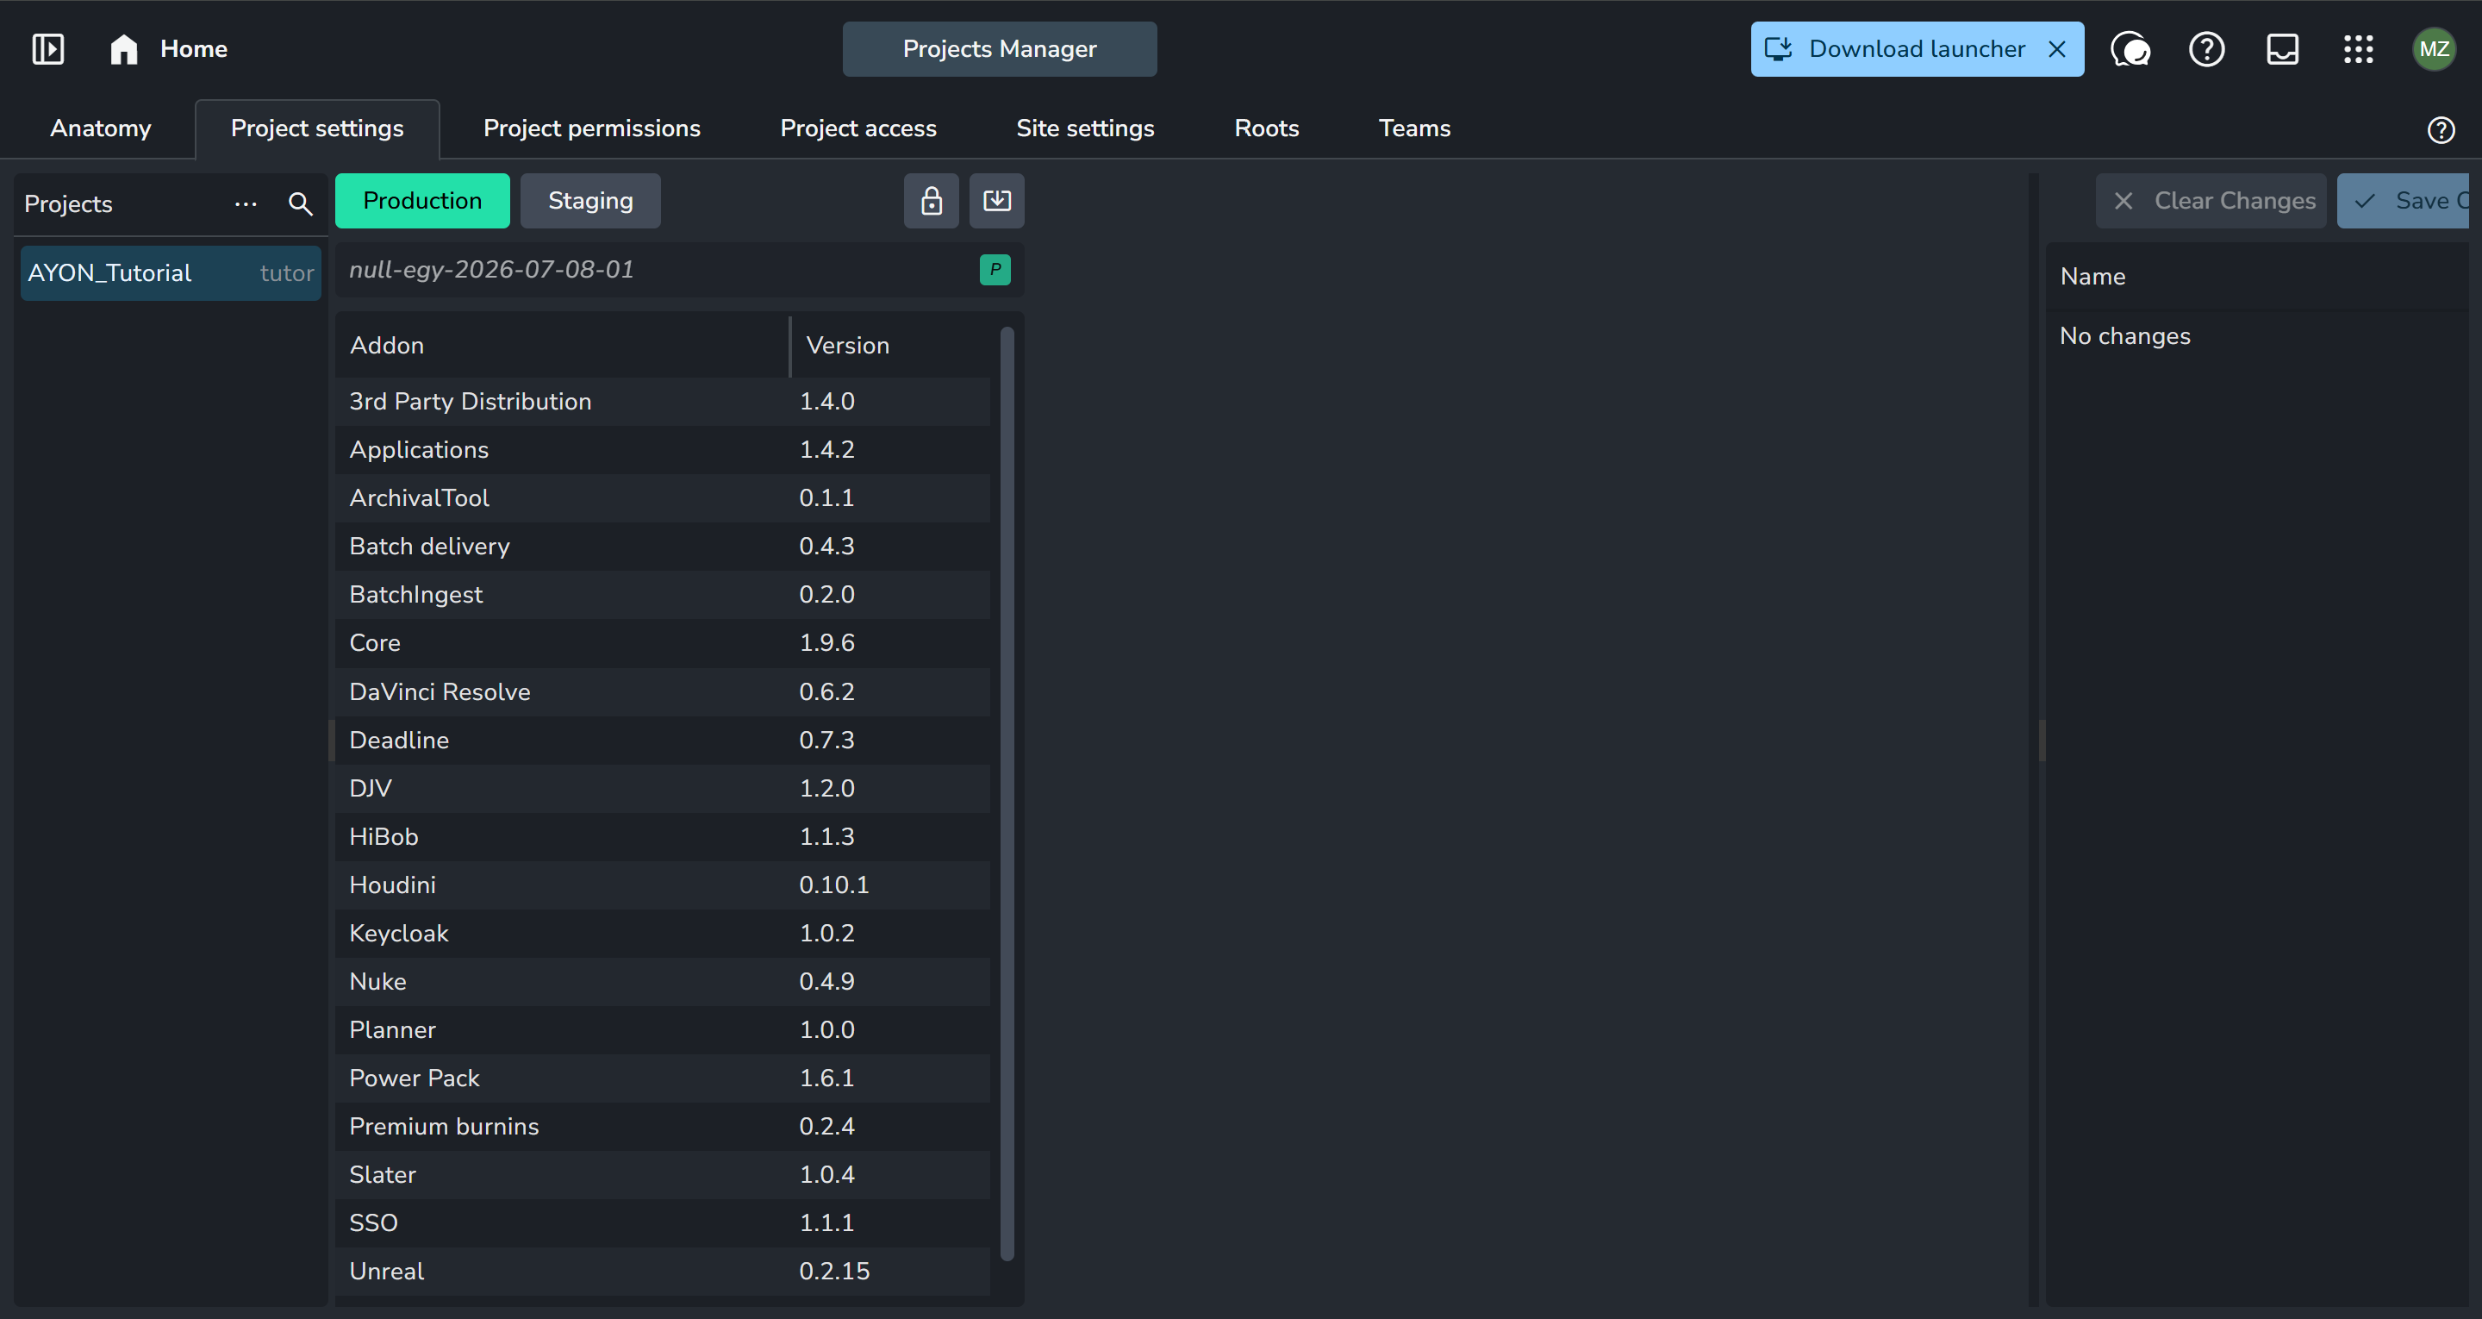Open the Projects three-dot options menu
Screen dimensions: 2482x1319
(246, 204)
